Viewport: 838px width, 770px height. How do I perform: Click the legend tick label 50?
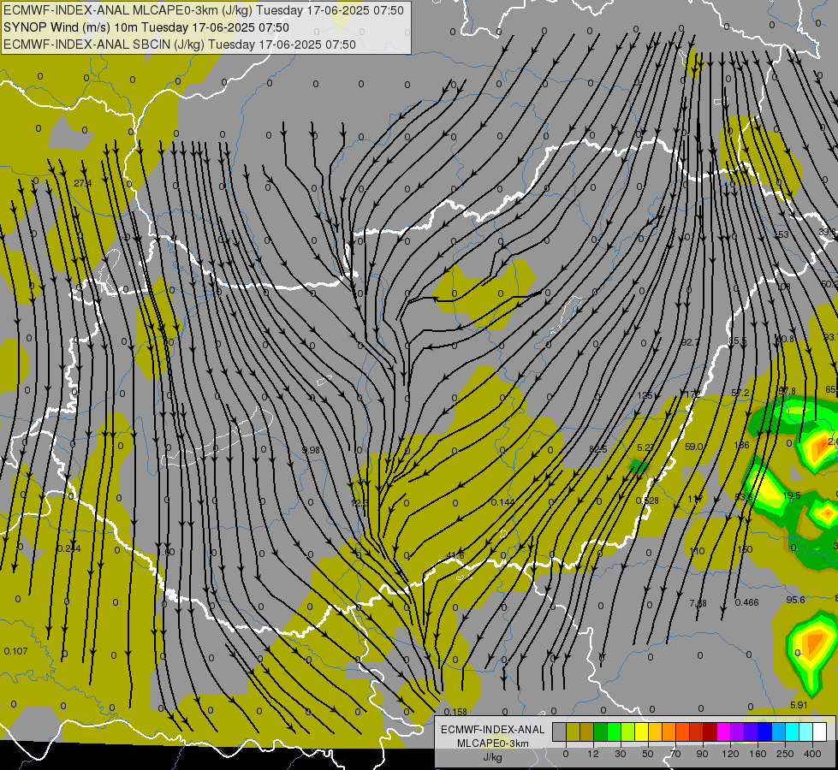coord(648,754)
